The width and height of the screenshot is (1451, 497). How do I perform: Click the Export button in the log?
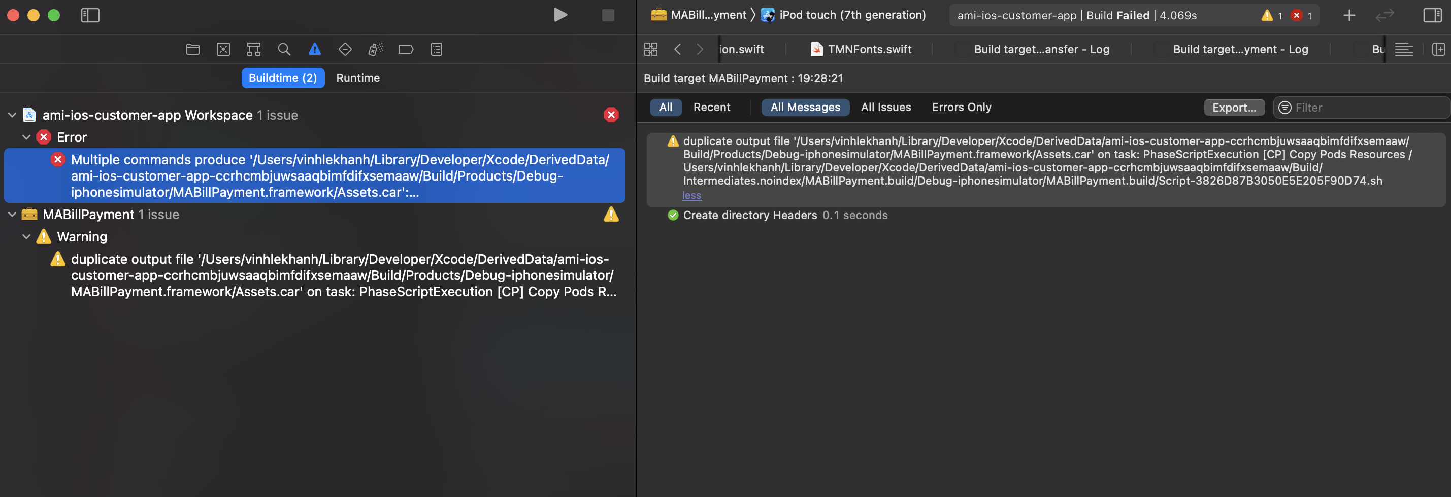(1234, 107)
